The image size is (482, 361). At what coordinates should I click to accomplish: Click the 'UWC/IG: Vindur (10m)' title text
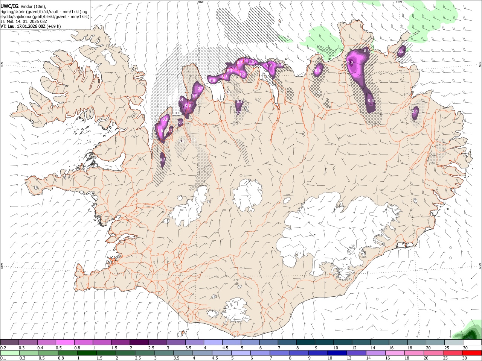(x=23, y=6)
